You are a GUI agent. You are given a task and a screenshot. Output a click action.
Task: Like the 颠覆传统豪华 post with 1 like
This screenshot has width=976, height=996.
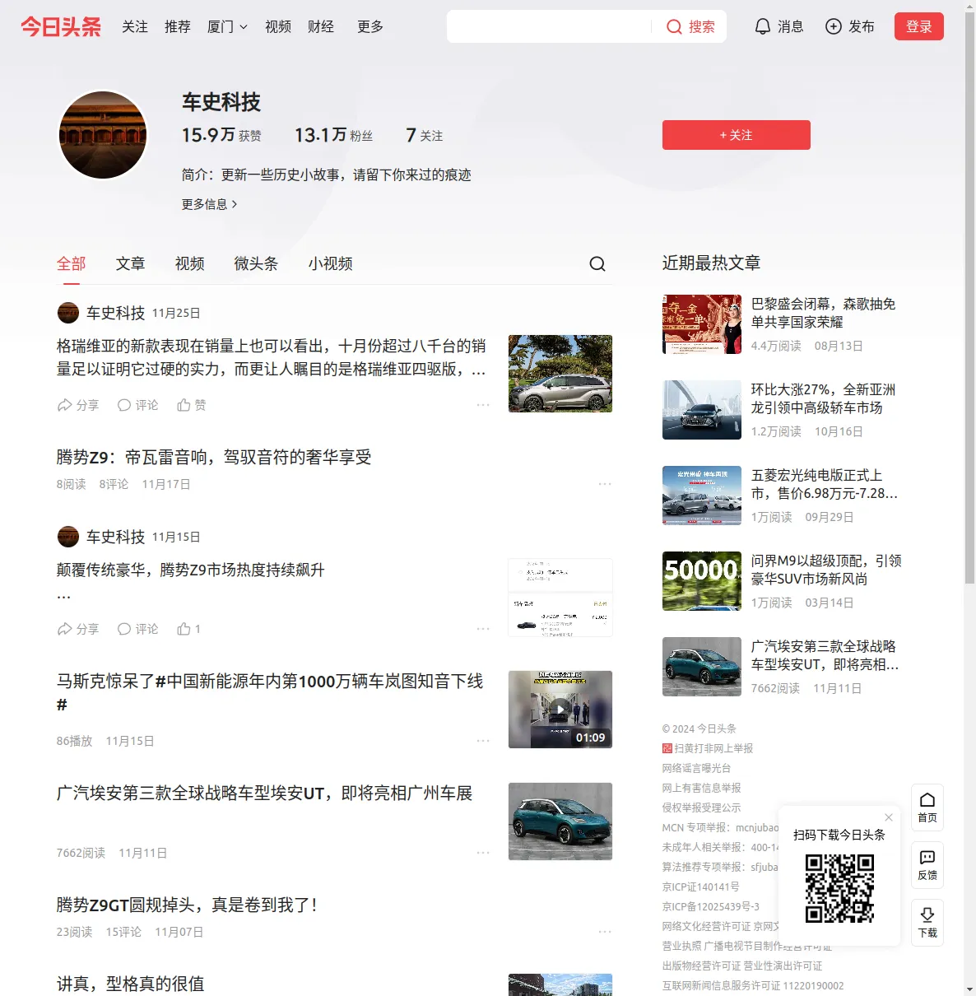[x=189, y=629]
